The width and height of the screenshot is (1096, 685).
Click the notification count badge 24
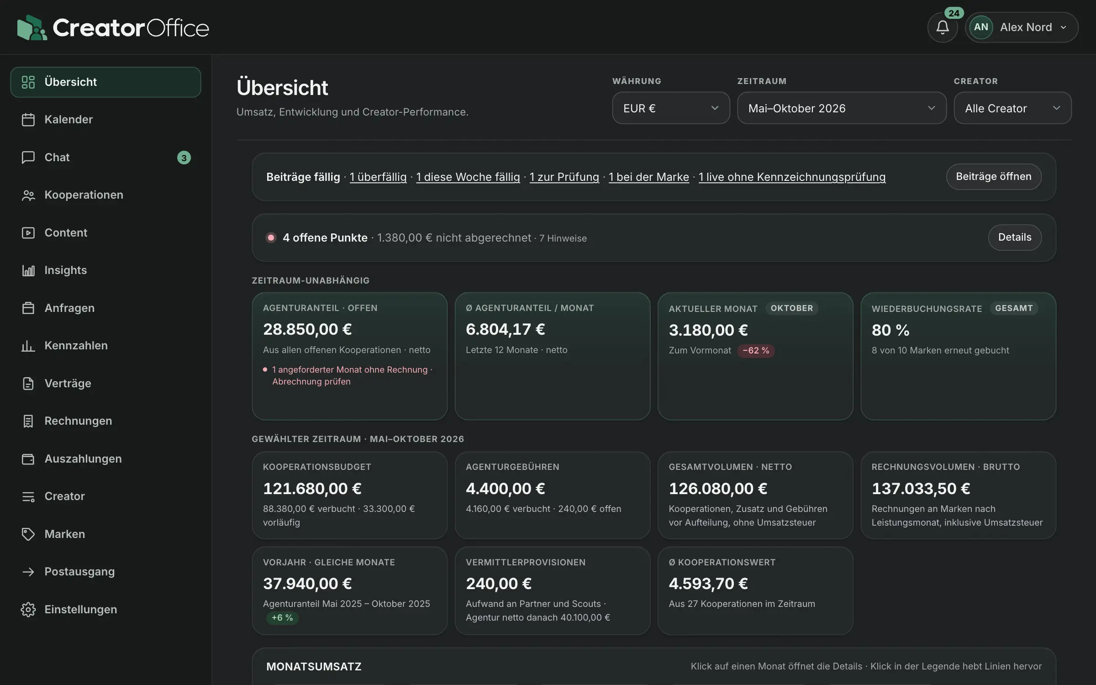(954, 13)
